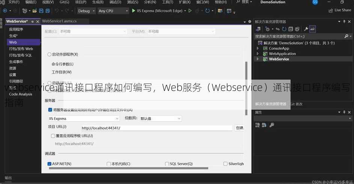Open the IIS Express run target dropdown arrow
The image size is (354, 184).
185,11
